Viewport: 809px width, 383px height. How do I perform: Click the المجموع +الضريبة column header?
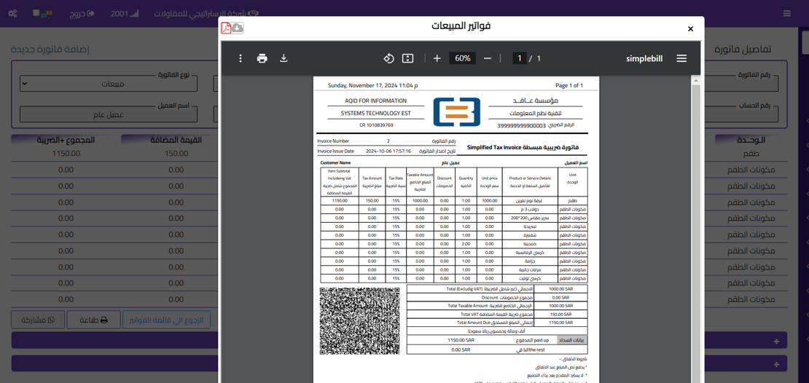[x=66, y=140]
